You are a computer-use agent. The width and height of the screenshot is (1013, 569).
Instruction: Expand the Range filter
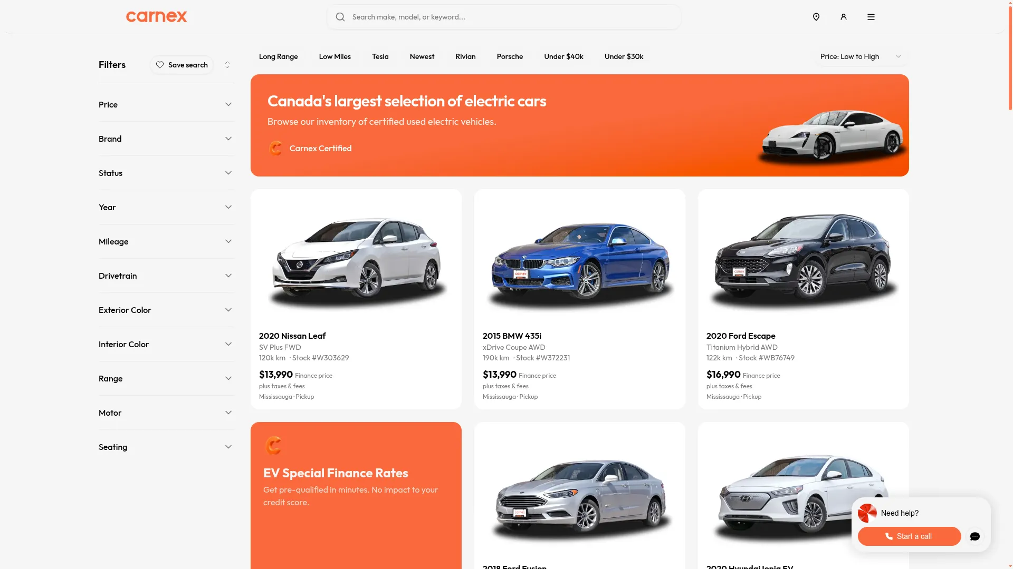click(x=166, y=378)
